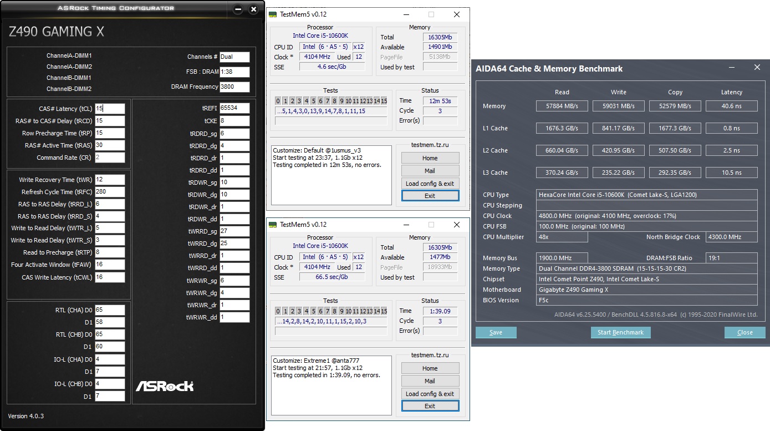Close the TestMem5 window running 1usmus_v3 config
This screenshot has width=770, height=431.
coord(457,14)
